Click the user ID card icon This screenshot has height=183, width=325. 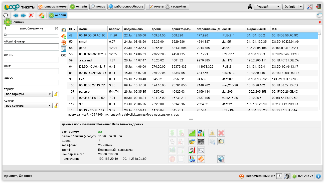point(221,142)
